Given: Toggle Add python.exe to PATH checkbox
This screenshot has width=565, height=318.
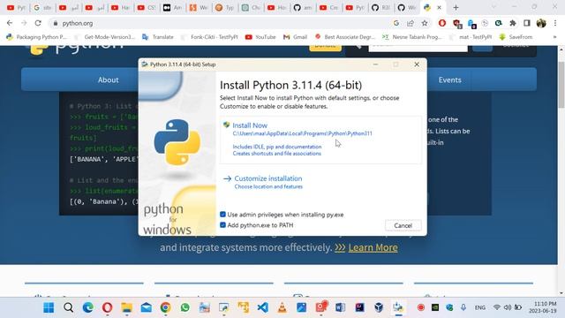Looking at the screenshot, I should [222, 225].
